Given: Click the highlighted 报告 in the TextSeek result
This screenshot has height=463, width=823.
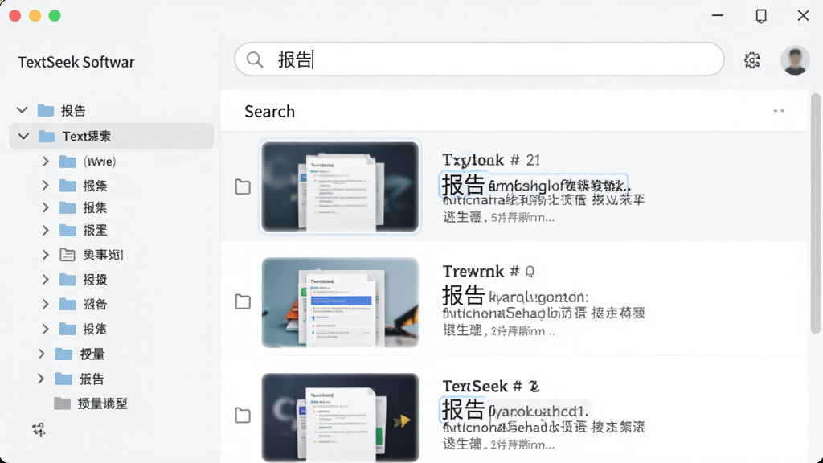Looking at the screenshot, I should point(463,409).
